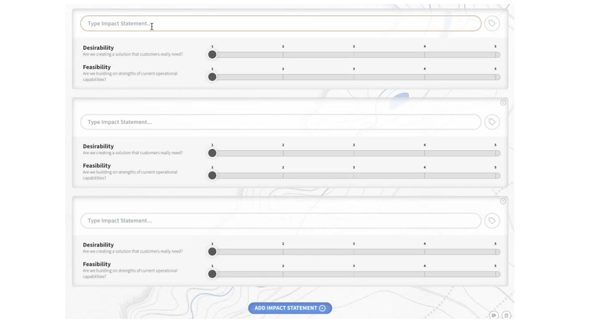Click the Add Impact Statement button

pos(285,308)
